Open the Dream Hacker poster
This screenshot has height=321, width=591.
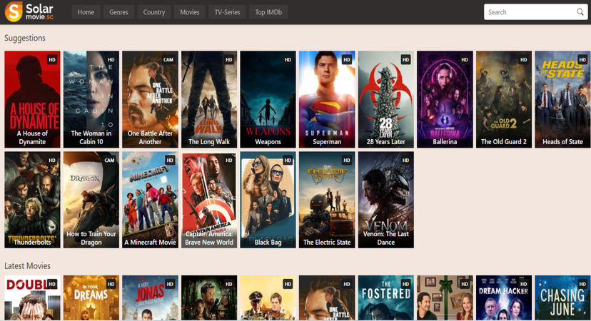(x=504, y=297)
